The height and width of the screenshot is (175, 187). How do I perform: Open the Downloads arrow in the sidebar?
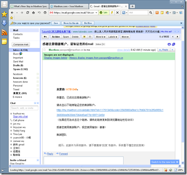point(4,23)
